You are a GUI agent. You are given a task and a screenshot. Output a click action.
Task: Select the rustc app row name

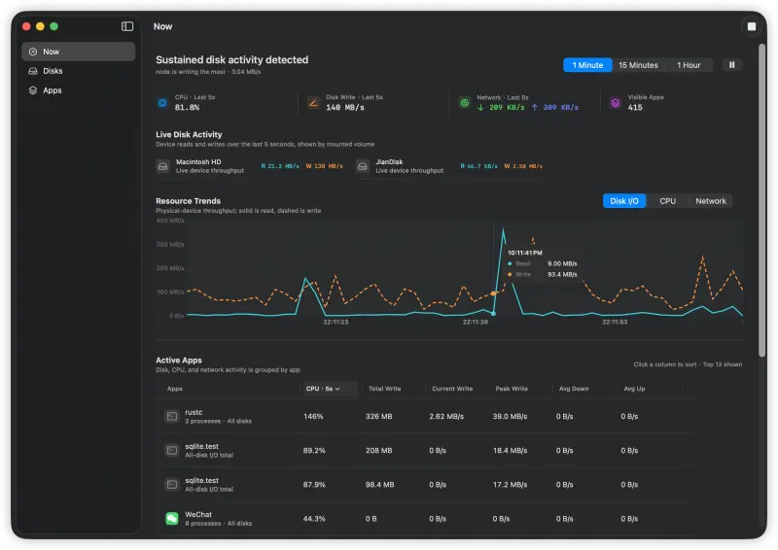tap(194, 412)
